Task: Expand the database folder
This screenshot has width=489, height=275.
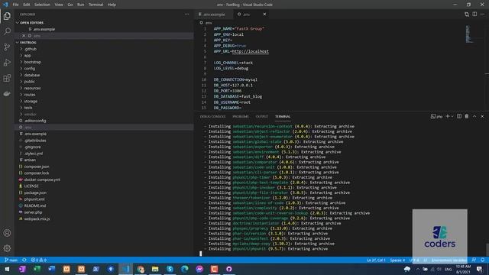Action: pos(32,75)
